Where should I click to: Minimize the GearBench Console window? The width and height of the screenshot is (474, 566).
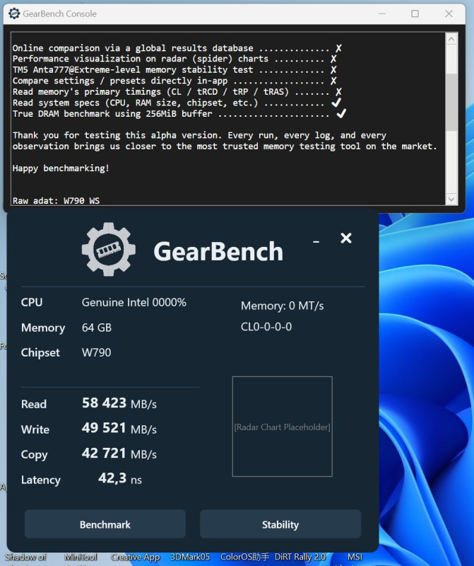pyautogui.click(x=382, y=13)
